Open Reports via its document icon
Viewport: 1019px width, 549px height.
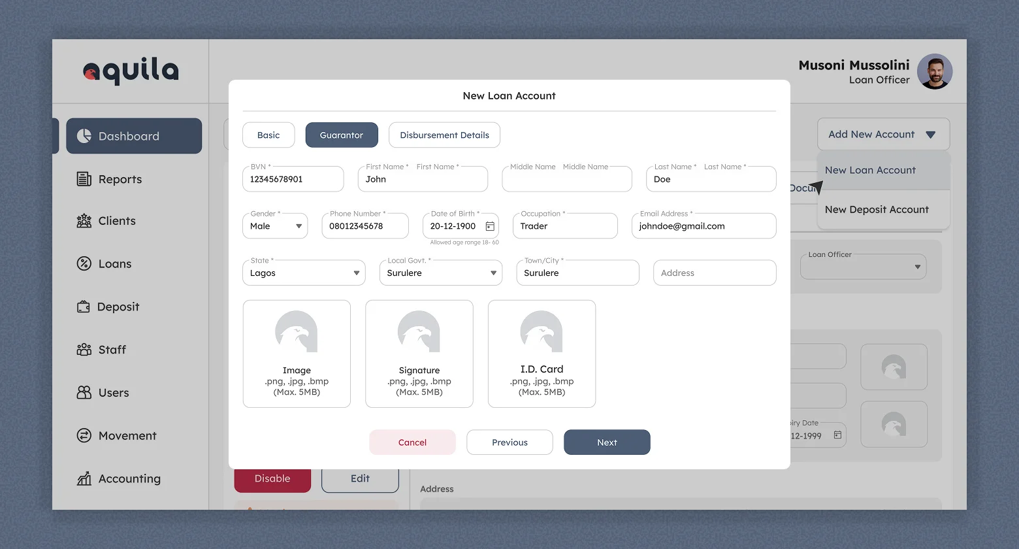tap(84, 179)
